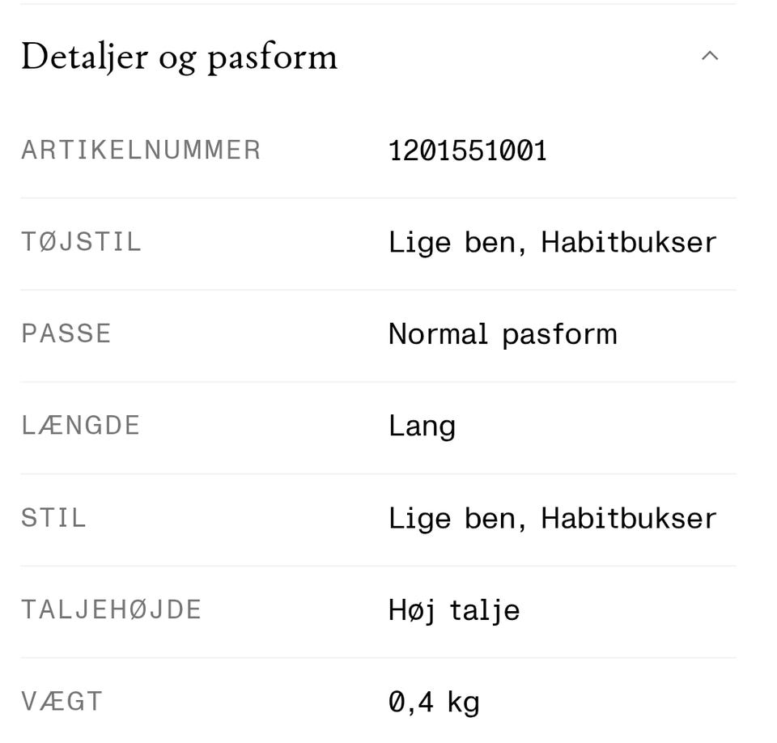Click the VÆGT label
The width and height of the screenshot is (777, 743).
62,701
